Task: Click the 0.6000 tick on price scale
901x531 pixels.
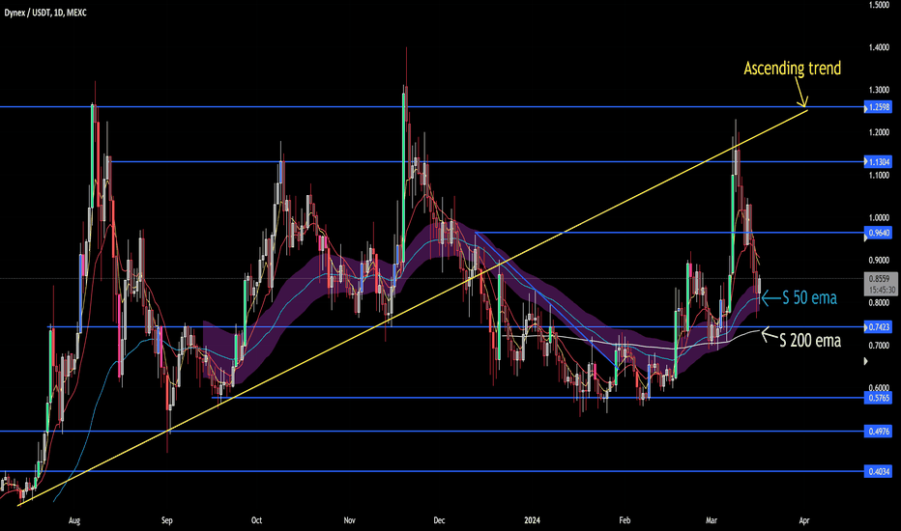Action: pyautogui.click(x=879, y=388)
